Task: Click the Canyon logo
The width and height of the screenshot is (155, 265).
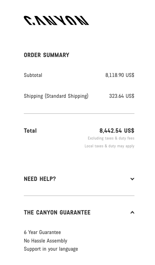Action: (x=56, y=21)
